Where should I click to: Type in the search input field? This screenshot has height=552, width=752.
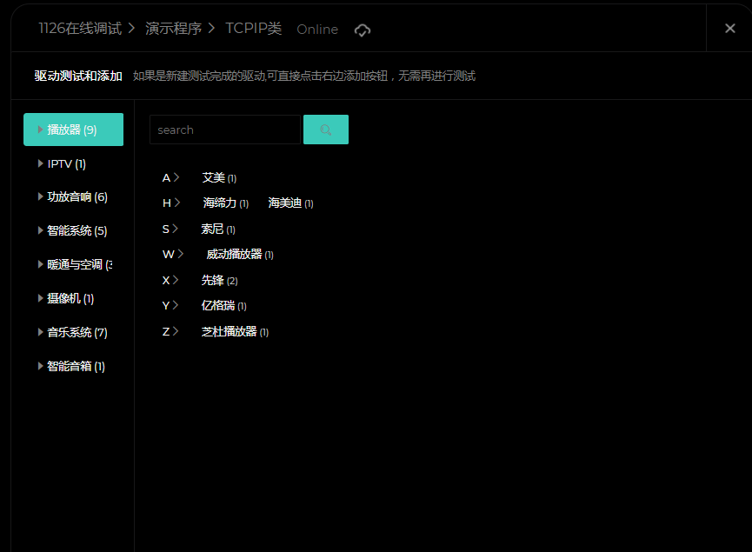pos(224,130)
